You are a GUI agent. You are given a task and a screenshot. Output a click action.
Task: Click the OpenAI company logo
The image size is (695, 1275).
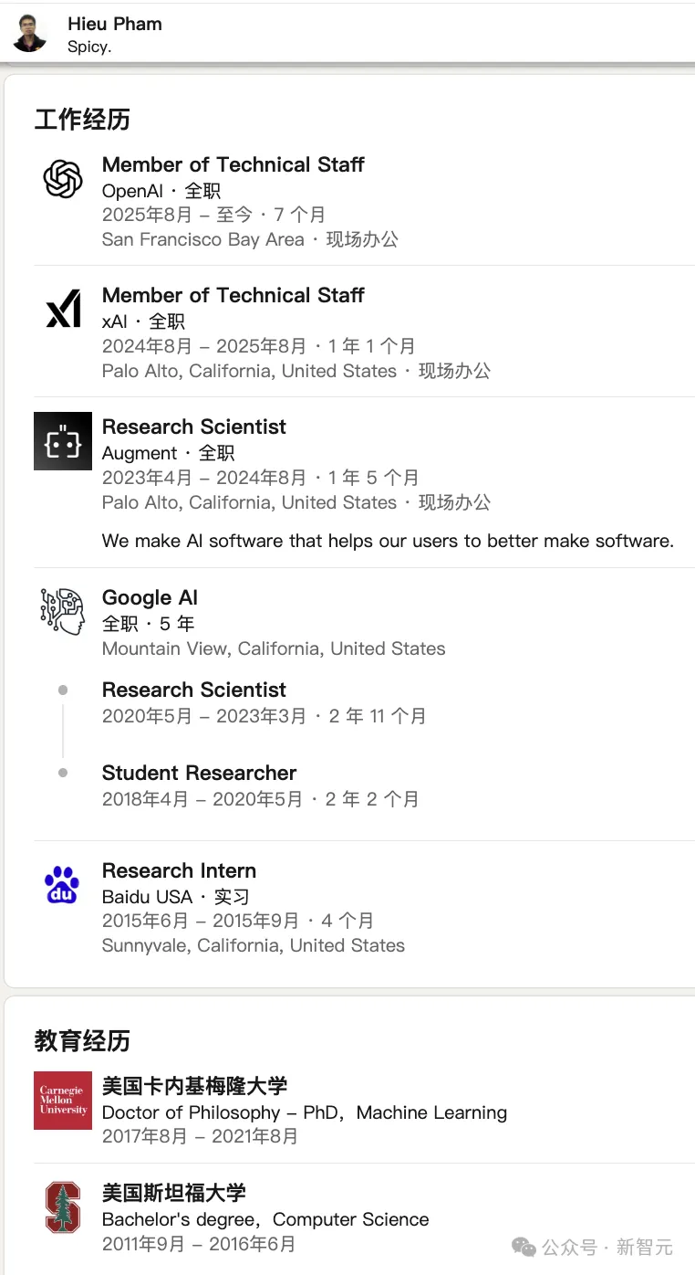63,178
